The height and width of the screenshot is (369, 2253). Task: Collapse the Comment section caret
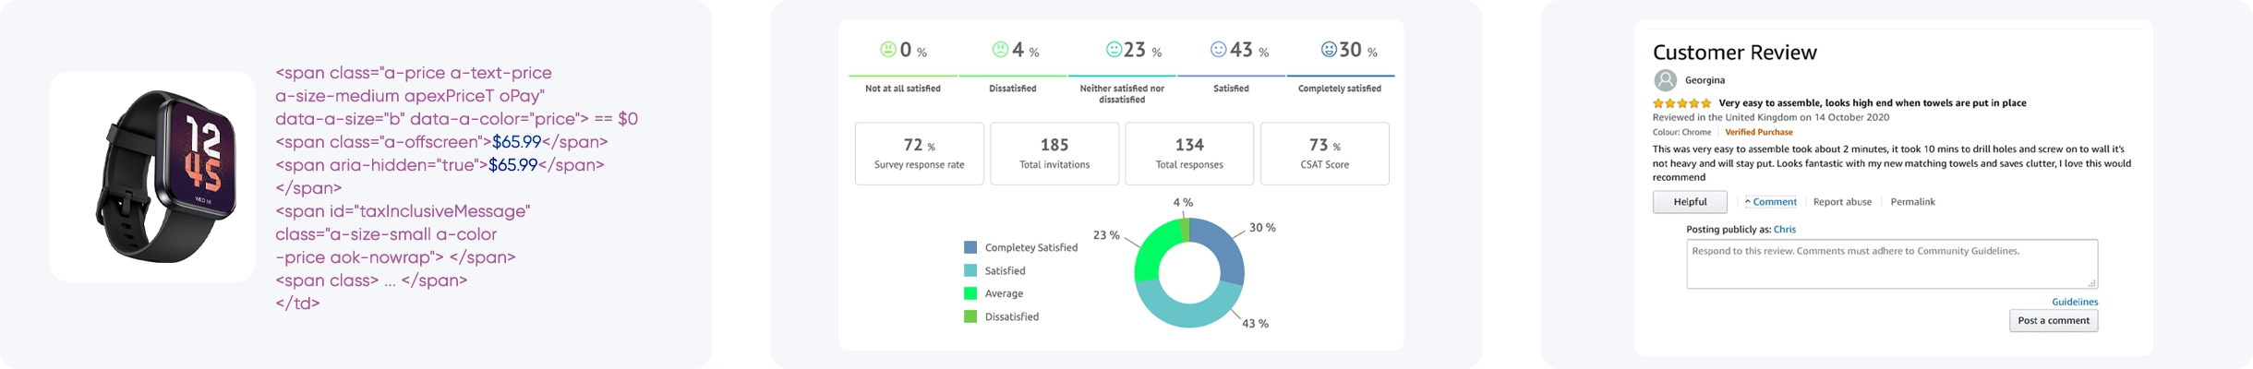tap(1748, 202)
